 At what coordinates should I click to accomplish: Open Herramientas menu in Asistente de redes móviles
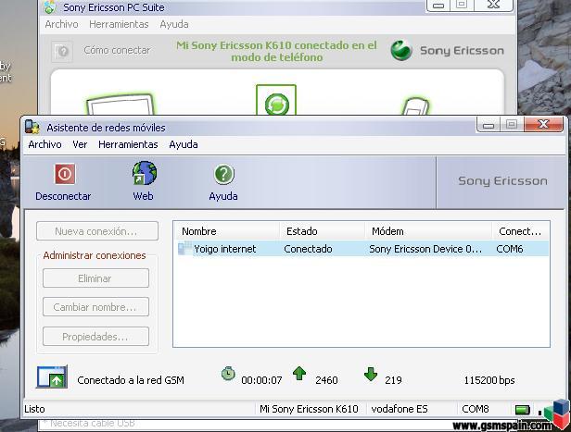point(128,144)
